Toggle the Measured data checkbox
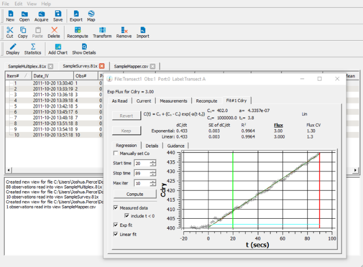The width and height of the screenshot is (363, 267). [116, 208]
